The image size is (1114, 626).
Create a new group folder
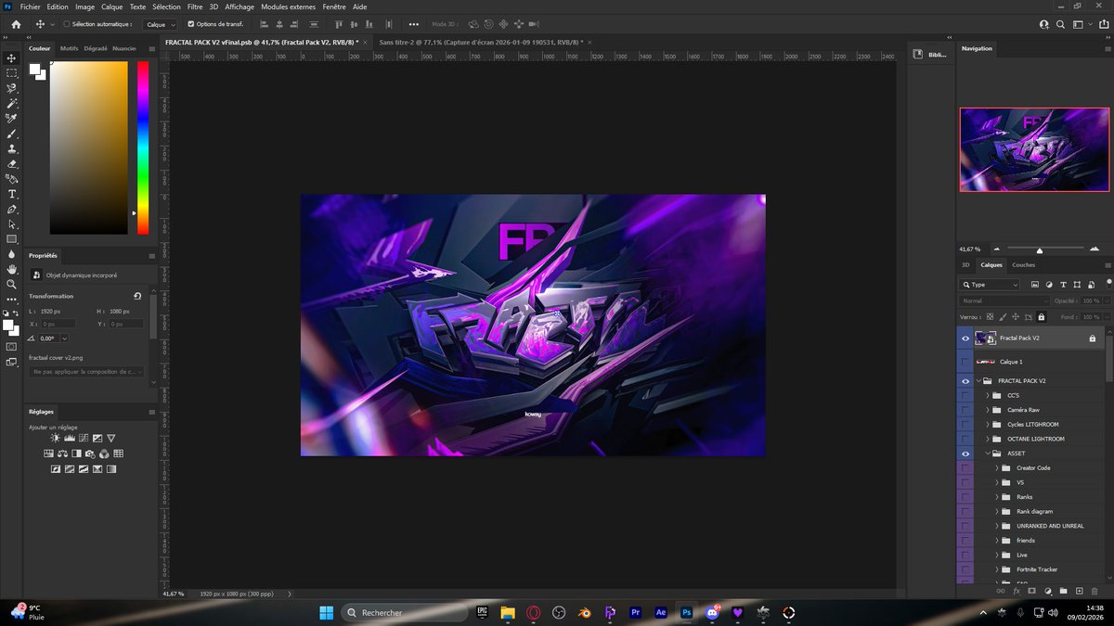pyautogui.click(x=1063, y=591)
